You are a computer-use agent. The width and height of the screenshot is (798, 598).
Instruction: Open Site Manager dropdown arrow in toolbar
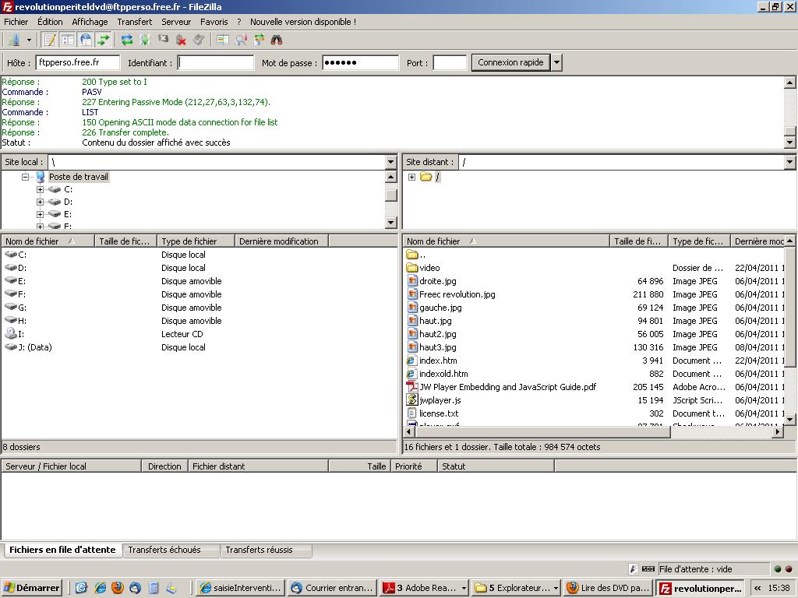pos(29,40)
